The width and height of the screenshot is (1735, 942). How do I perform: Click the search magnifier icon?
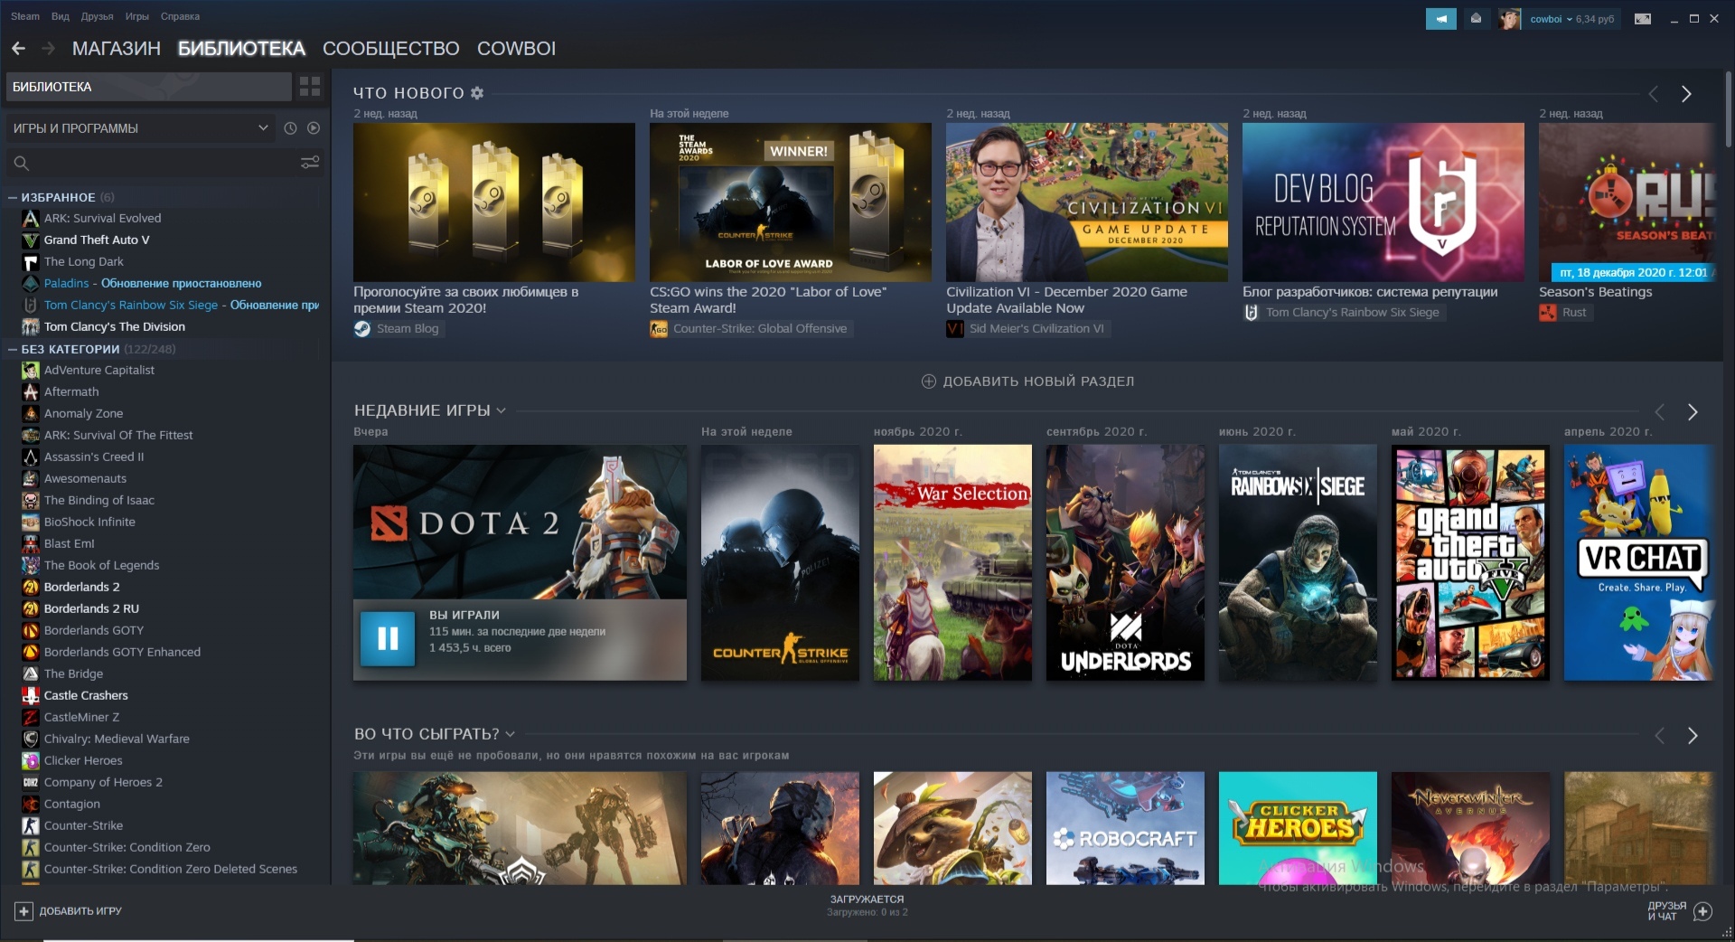coord(22,164)
